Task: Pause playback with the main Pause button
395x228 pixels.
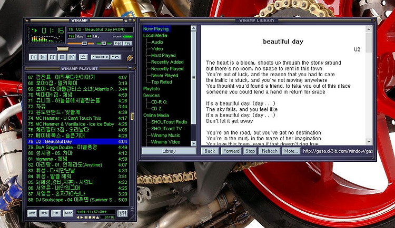Action: tap(52, 57)
